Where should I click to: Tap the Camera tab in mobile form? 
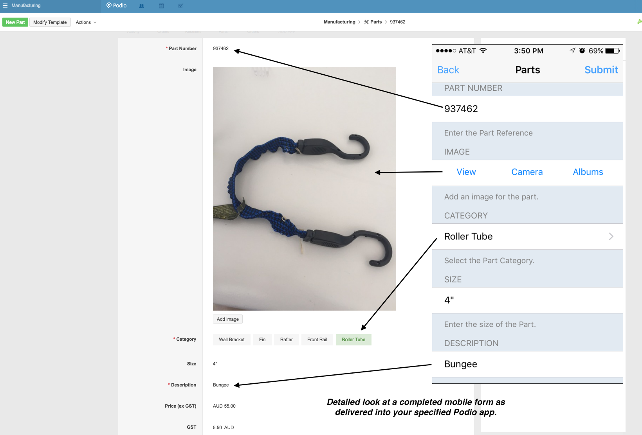(x=527, y=172)
